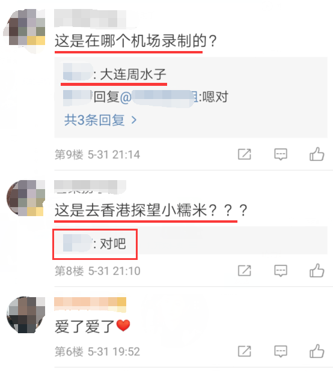Open reply box for 第8楼 comment
Image resolution: width=333 pixels, height=374 pixels.
(x=281, y=271)
